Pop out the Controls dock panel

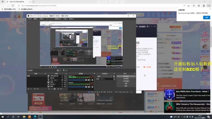(135, 74)
